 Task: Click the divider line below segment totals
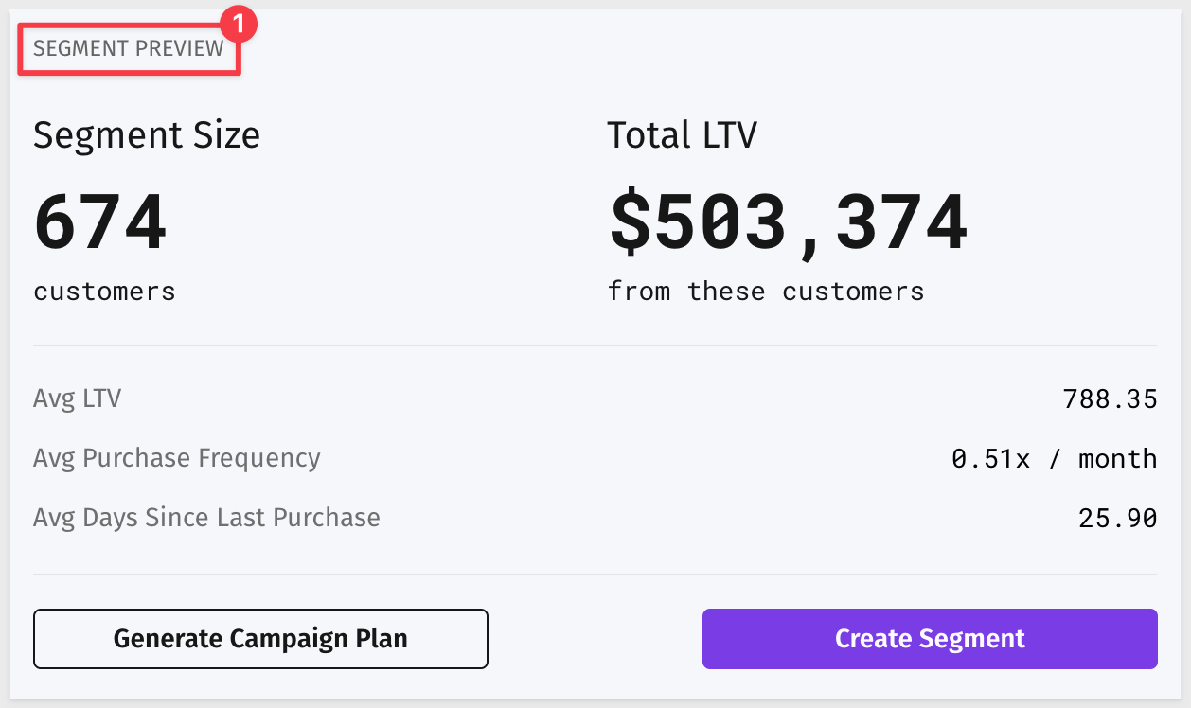(x=595, y=345)
